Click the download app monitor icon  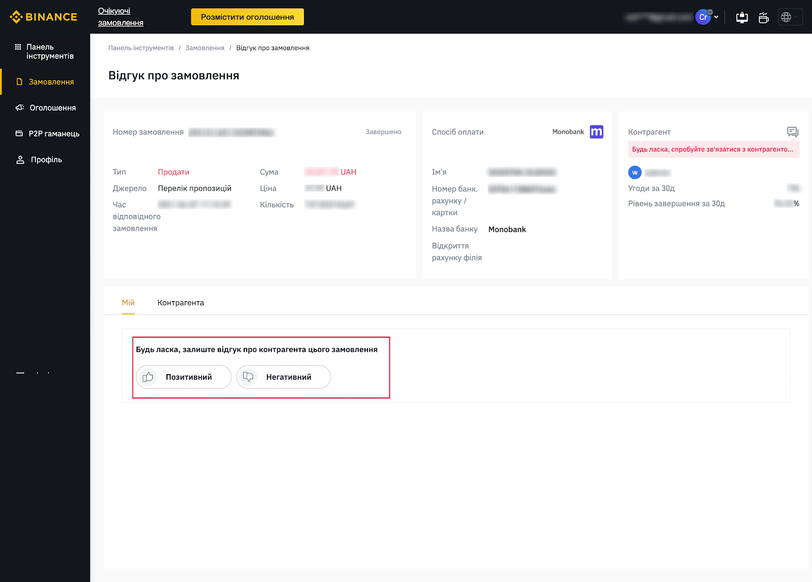click(x=742, y=17)
